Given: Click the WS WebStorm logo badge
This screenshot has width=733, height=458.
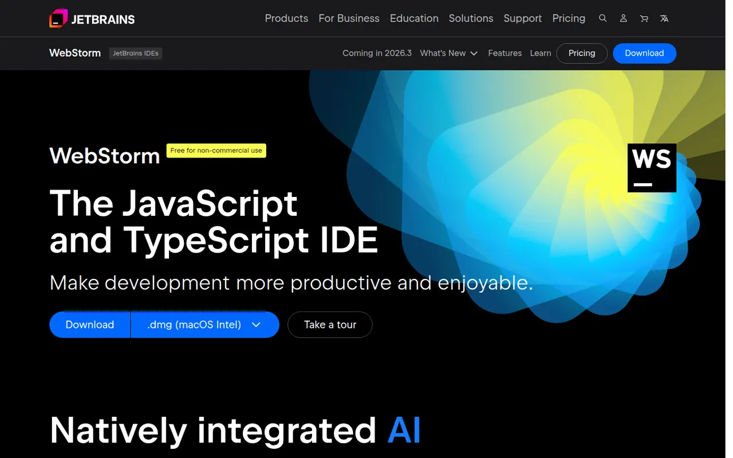Looking at the screenshot, I should [x=652, y=168].
